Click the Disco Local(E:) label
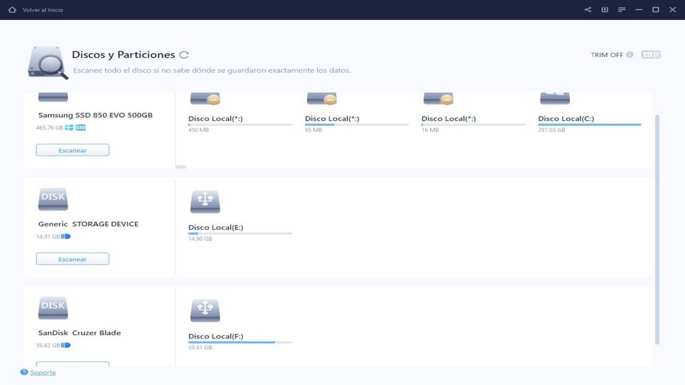685x385 pixels. click(x=216, y=227)
